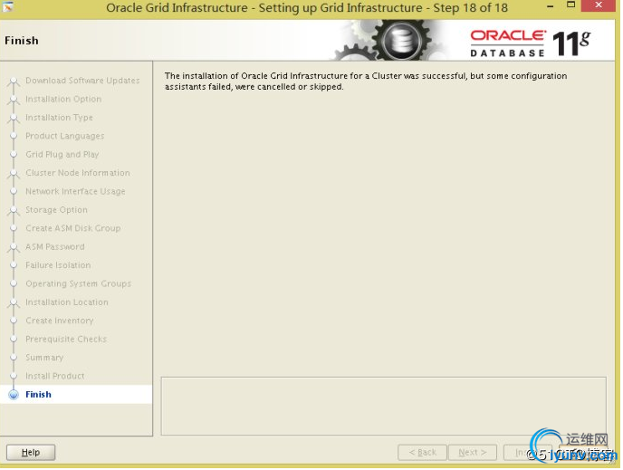623x470 pixels.
Task: Select Create ASM Disk Group step
Action: point(73,228)
